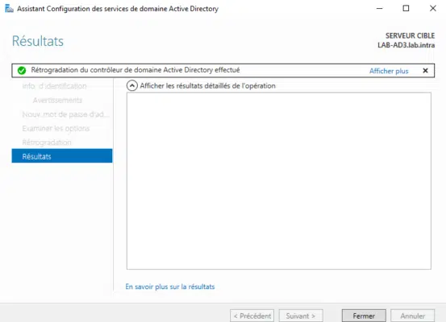The height and width of the screenshot is (322, 446).
Task: Click the Fermer button
Action: [364, 316]
